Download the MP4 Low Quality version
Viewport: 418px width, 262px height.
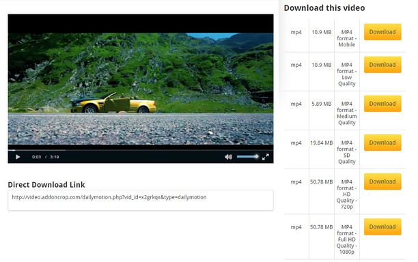tap(382, 65)
